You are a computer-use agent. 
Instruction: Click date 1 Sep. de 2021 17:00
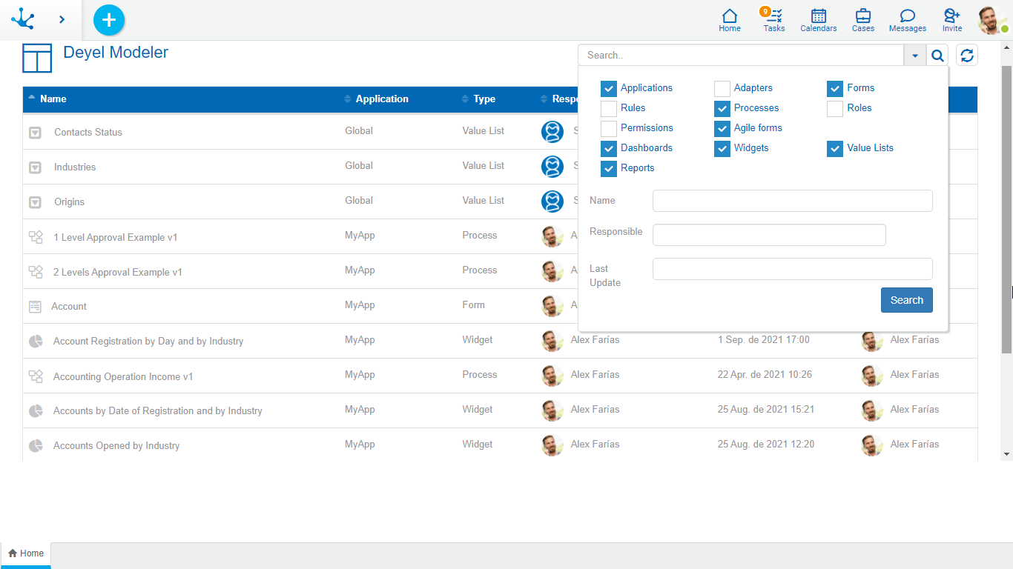click(764, 339)
